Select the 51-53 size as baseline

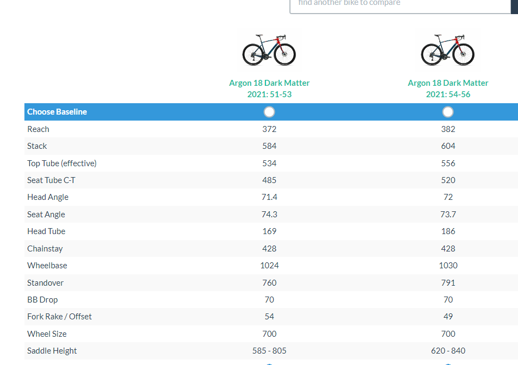269,112
